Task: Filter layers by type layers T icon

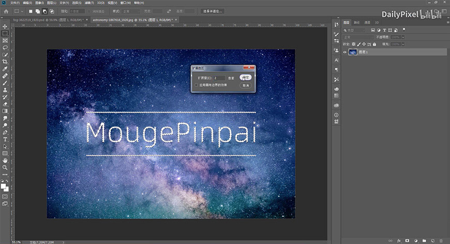Action: (x=384, y=30)
